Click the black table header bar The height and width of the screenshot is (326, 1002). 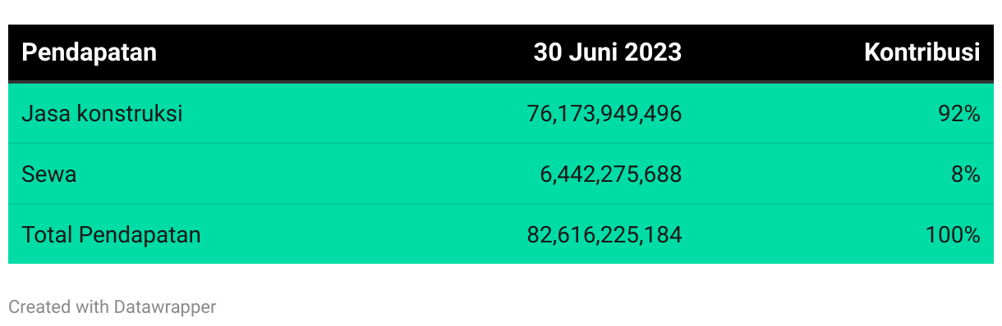click(501, 53)
